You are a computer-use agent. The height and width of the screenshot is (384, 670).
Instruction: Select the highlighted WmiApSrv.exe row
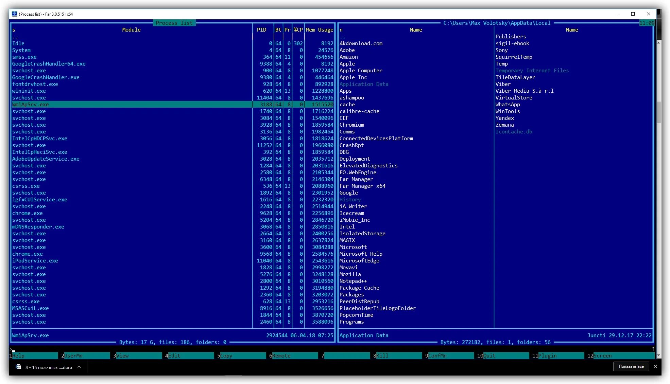[173, 105]
